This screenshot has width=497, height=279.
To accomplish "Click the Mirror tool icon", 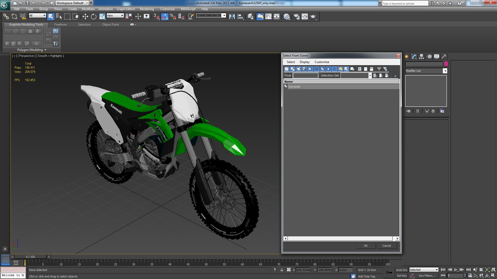I will [x=232, y=17].
